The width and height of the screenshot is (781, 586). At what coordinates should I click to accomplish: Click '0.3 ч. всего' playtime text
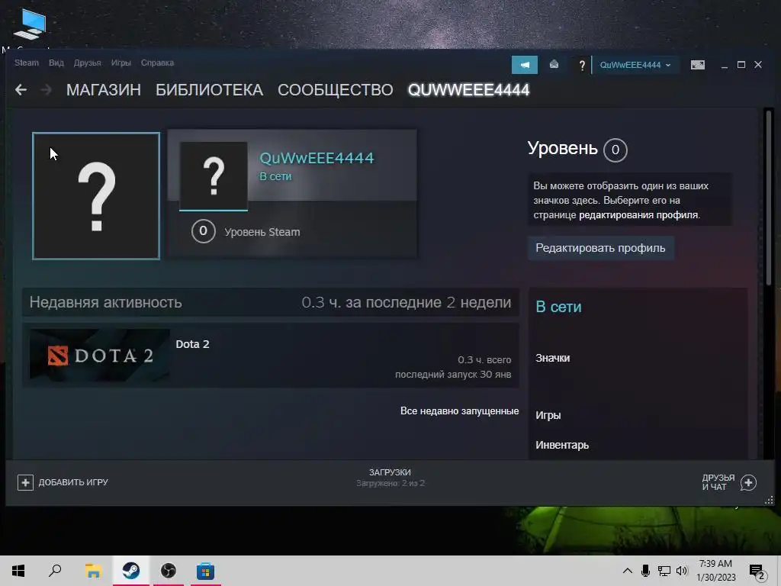(x=484, y=360)
